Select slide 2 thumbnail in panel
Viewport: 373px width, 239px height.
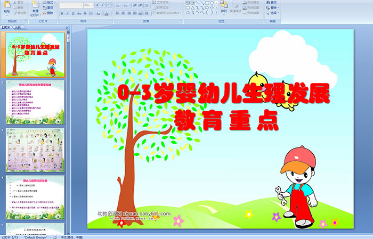35,102
